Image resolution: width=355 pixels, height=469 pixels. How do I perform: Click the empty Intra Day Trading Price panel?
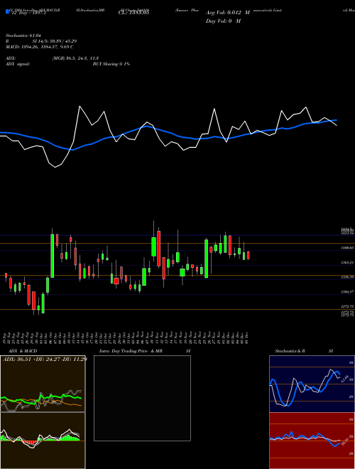142,398
